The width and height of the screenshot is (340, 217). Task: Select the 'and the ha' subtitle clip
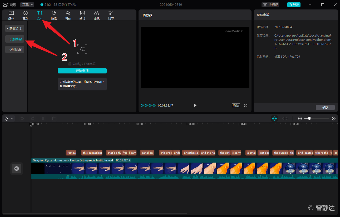[x=208, y=153]
